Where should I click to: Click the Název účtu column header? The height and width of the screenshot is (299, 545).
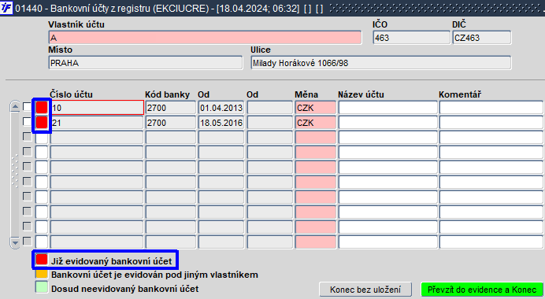(361, 94)
